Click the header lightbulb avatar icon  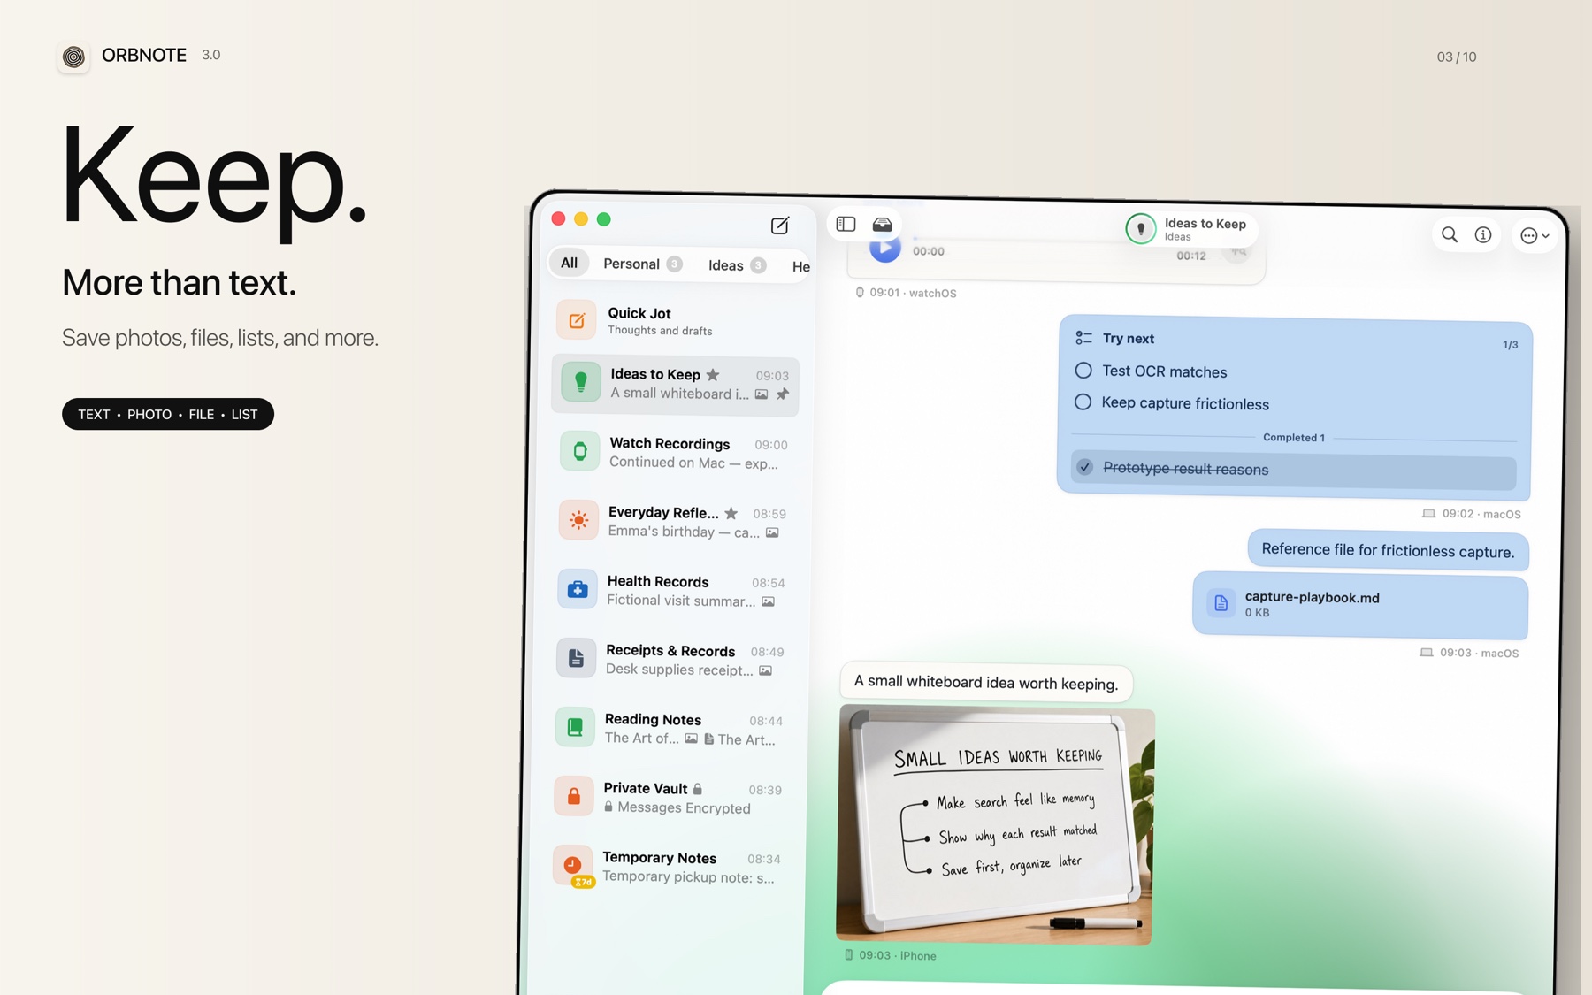click(x=1141, y=228)
